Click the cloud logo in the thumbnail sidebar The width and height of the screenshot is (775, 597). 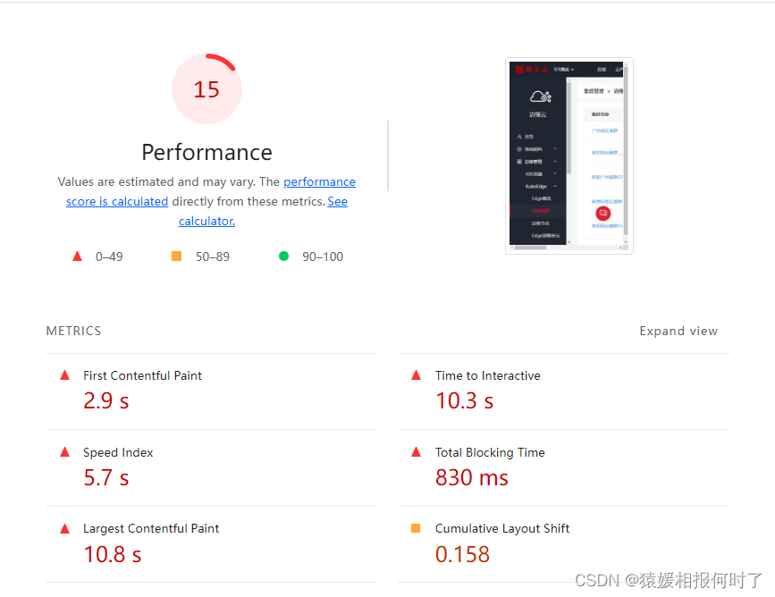tap(540, 96)
